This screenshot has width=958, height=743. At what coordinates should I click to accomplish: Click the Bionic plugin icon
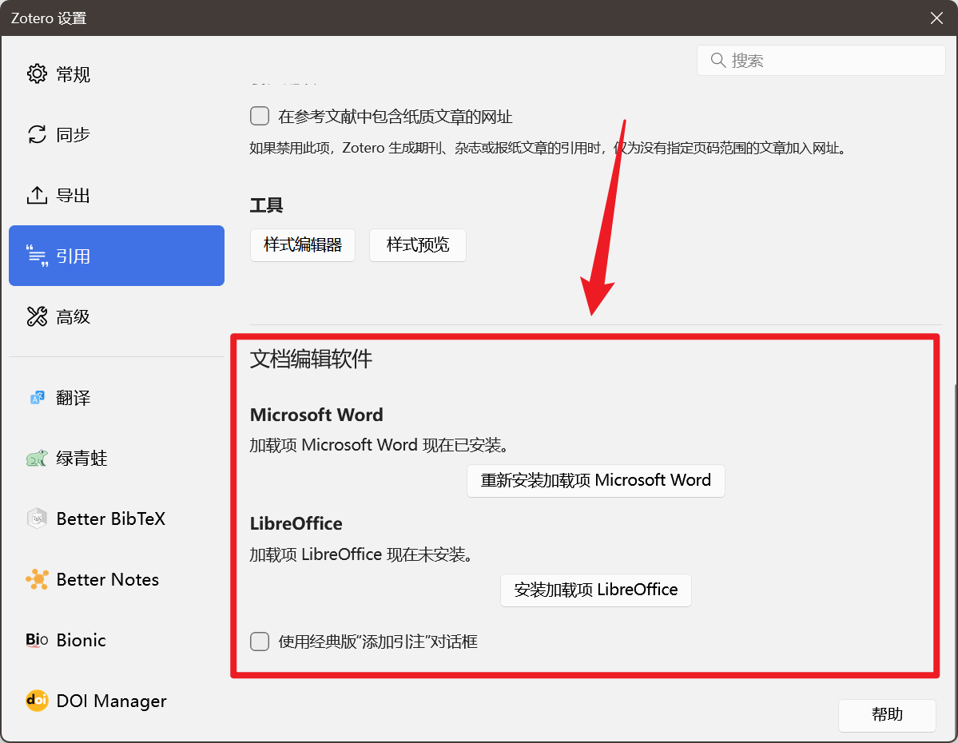coord(37,640)
